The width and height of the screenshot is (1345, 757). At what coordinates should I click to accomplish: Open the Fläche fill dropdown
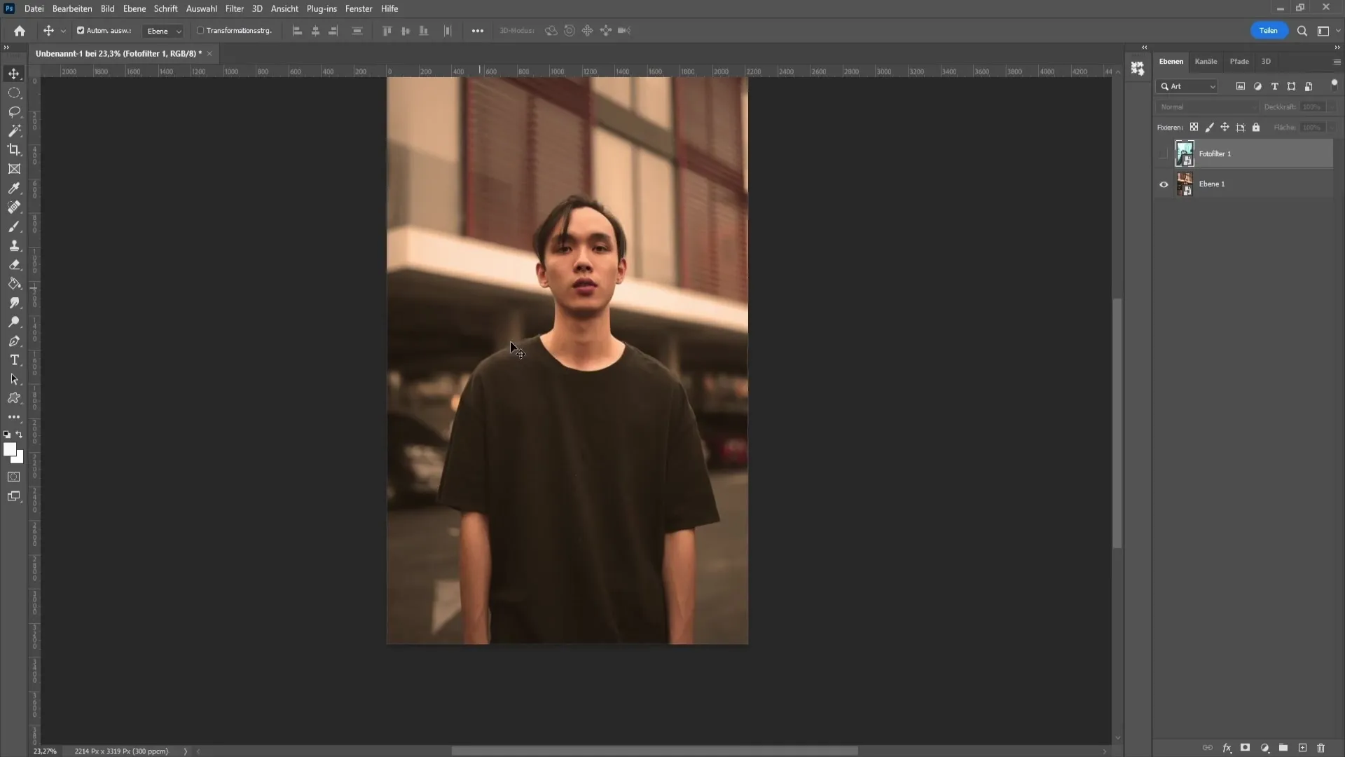coord(1331,128)
